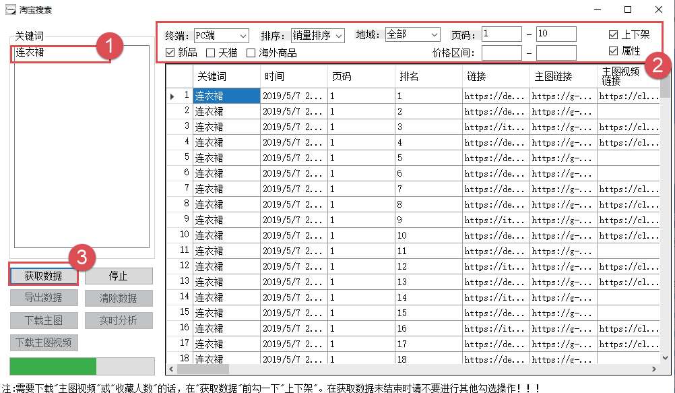Click the 排名 cell showing 10
Image resolution: width=675 pixels, height=393 pixels.
[428, 236]
